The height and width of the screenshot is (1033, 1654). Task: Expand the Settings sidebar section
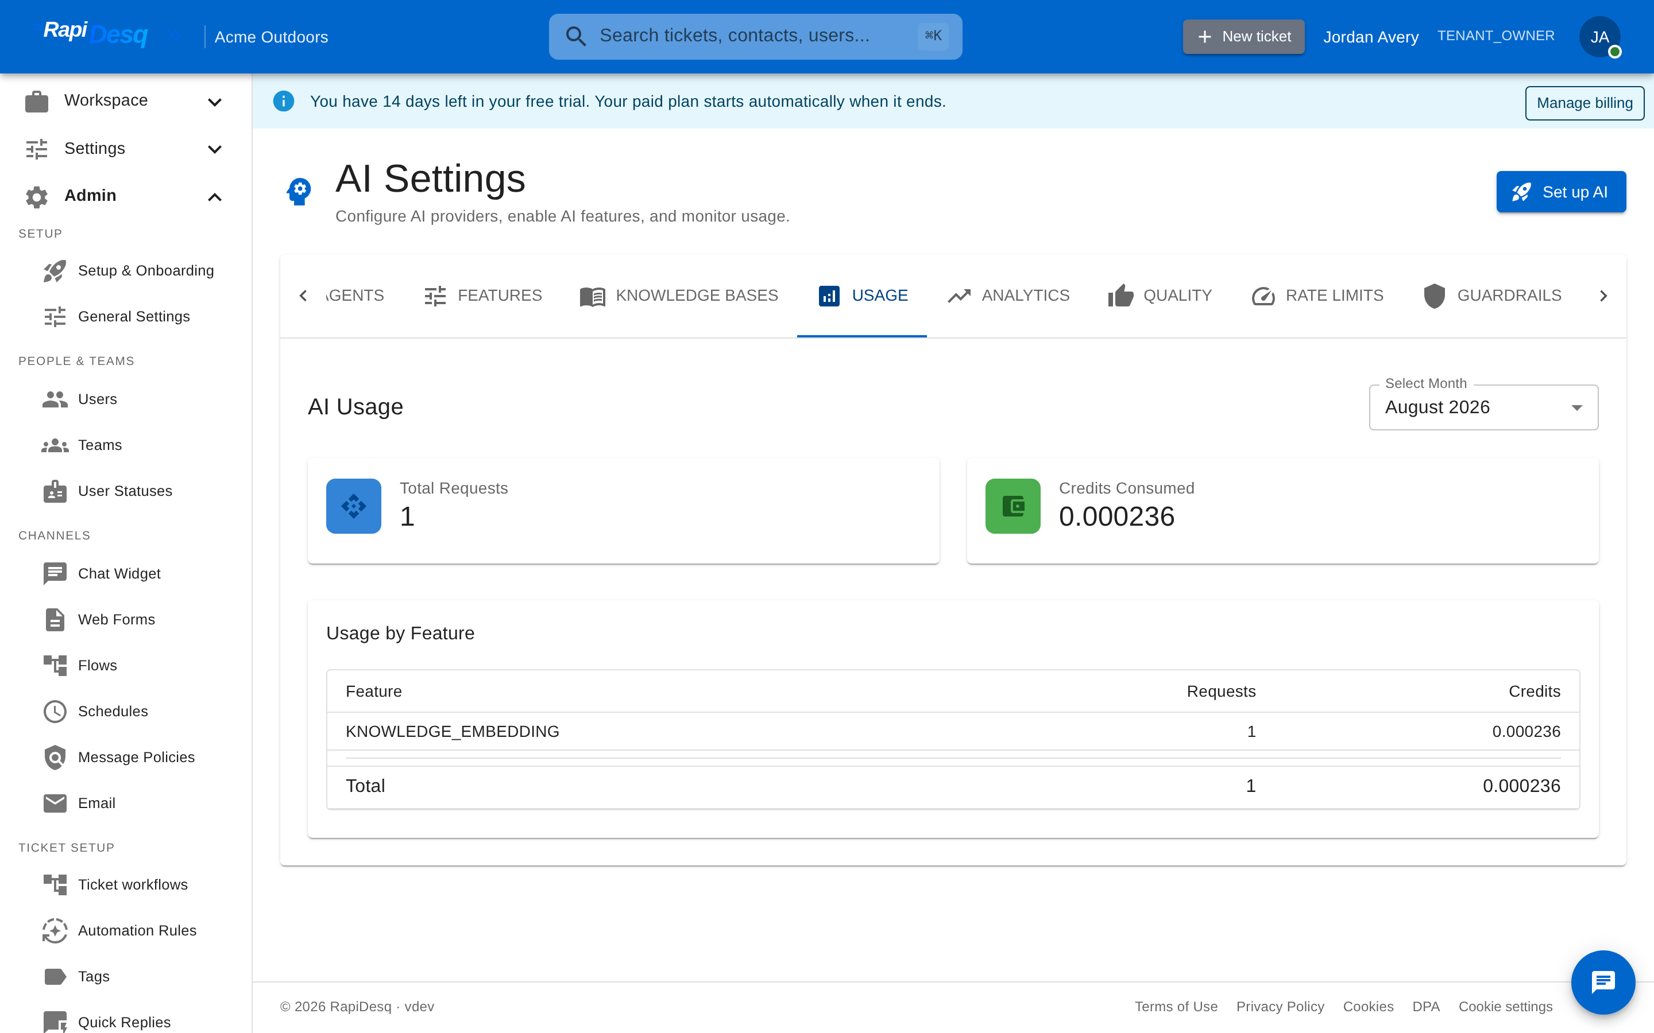pyautogui.click(x=126, y=148)
